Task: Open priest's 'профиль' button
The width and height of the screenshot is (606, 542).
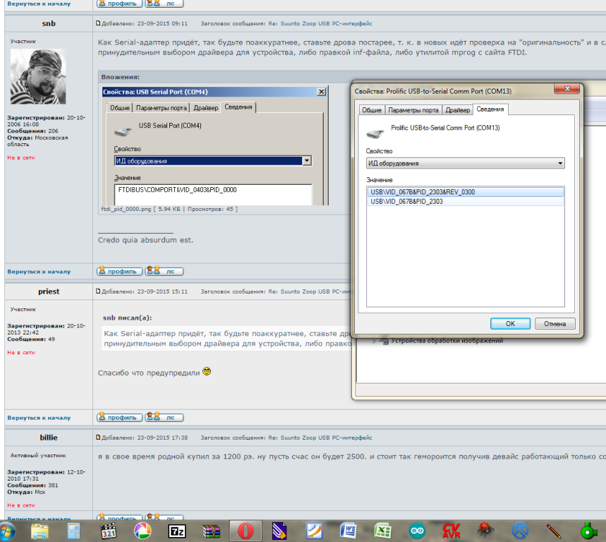Action: (x=119, y=417)
